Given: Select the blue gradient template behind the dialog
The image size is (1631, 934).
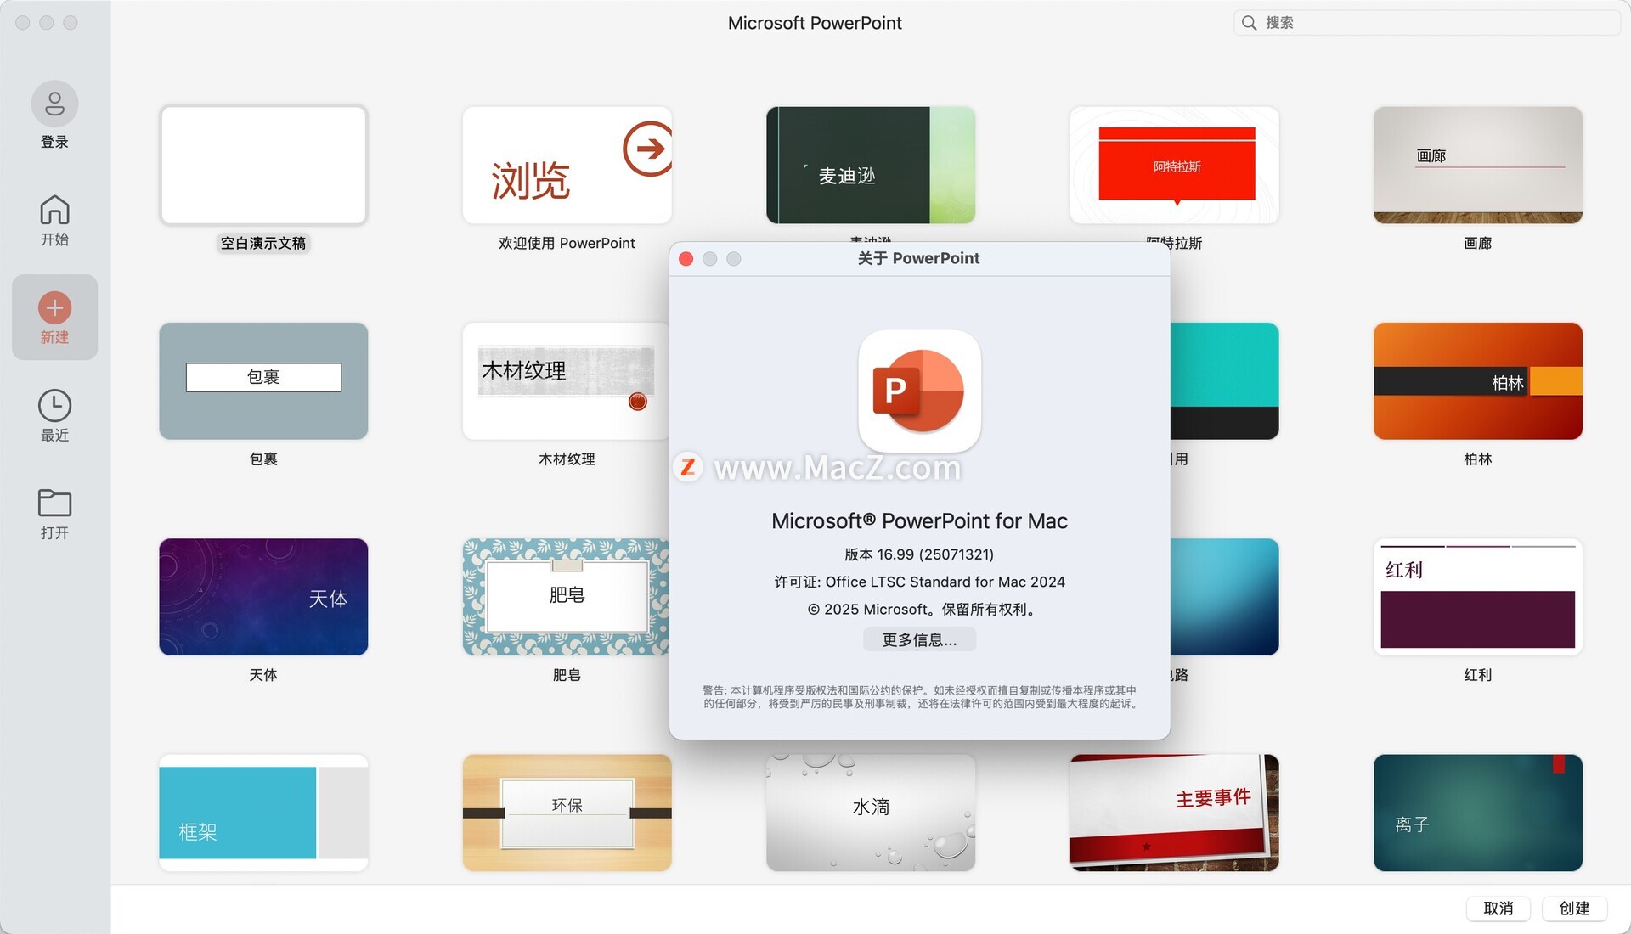Looking at the screenshot, I should click(x=1224, y=597).
